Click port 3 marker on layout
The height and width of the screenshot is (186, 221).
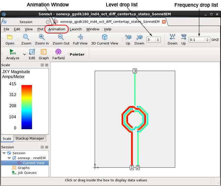click(135, 71)
